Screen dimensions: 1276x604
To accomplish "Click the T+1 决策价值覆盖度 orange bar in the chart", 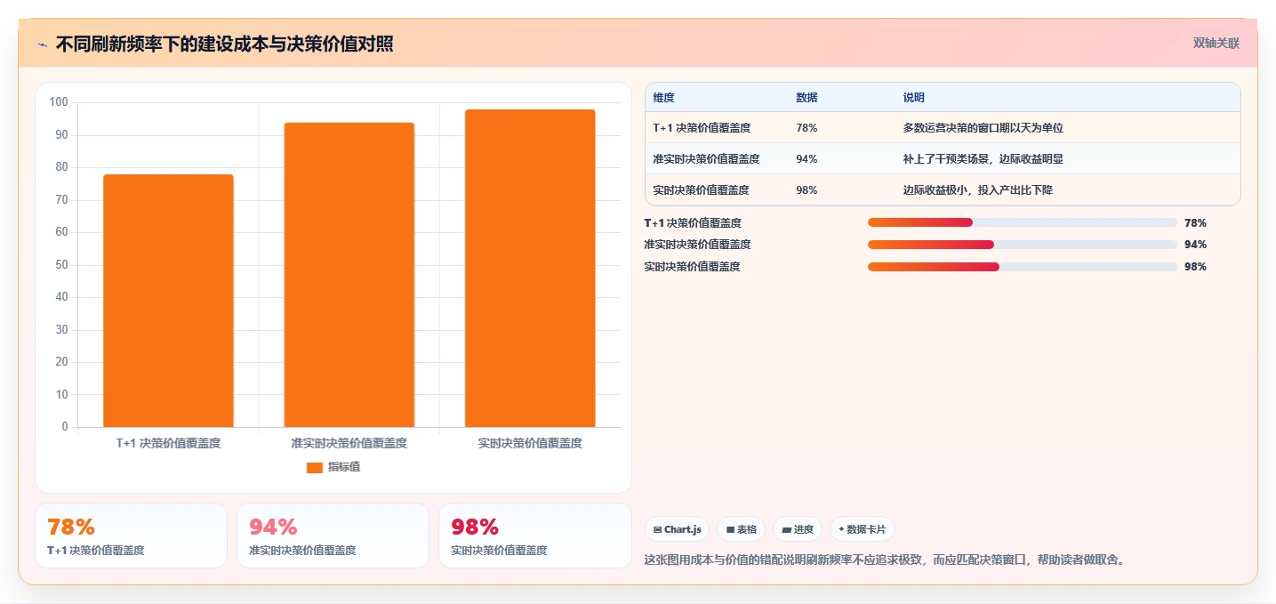I will (168, 301).
